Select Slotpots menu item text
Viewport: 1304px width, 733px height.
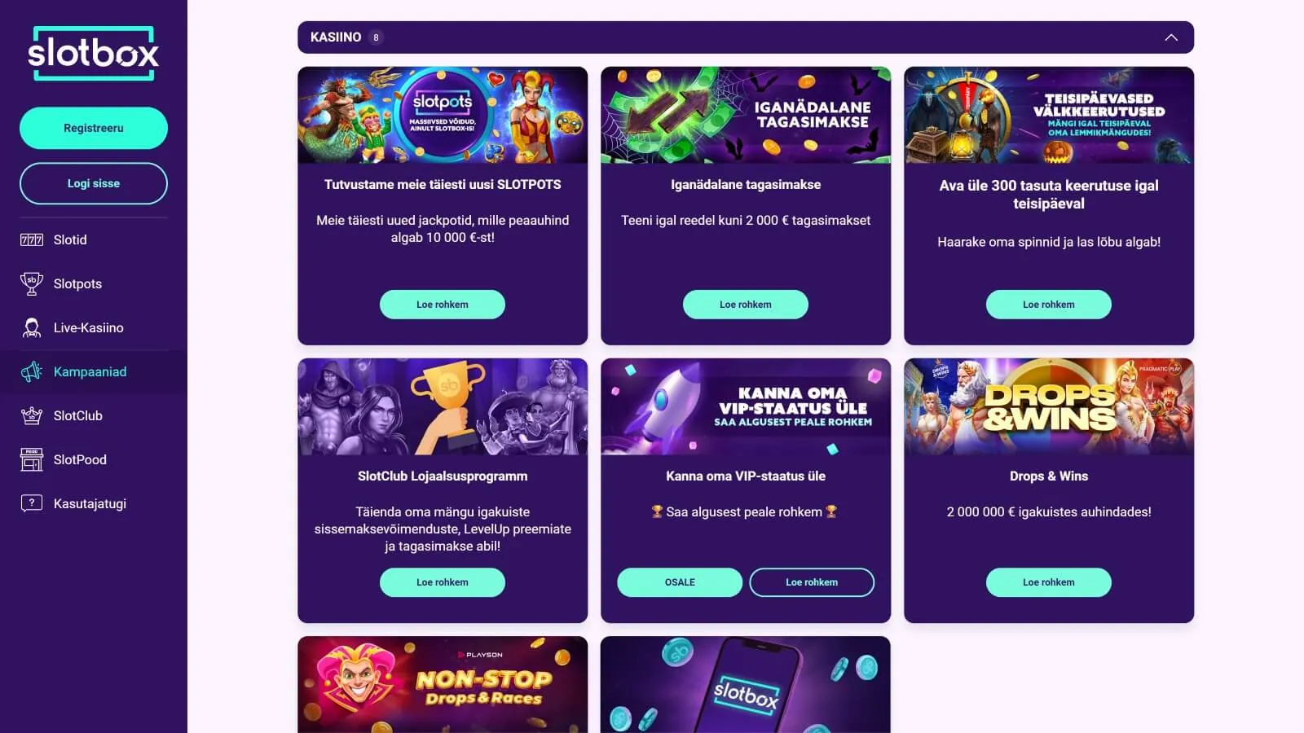(x=77, y=283)
